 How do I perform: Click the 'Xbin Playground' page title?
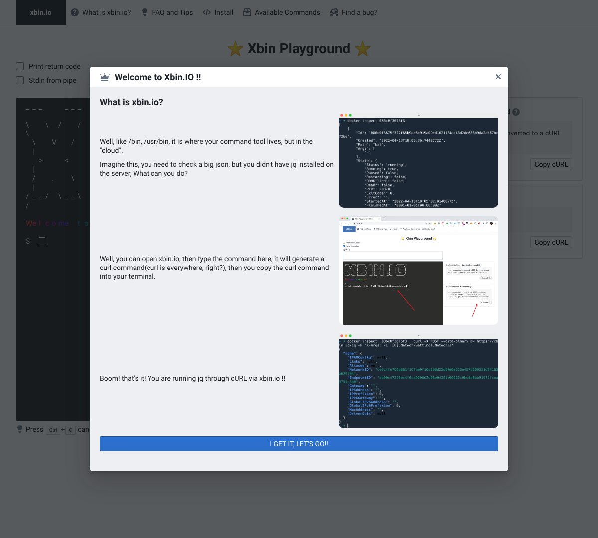(x=299, y=48)
